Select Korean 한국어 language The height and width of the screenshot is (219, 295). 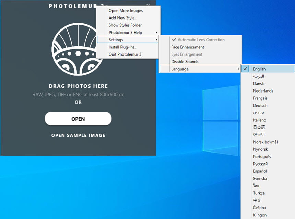pyautogui.click(x=268, y=135)
